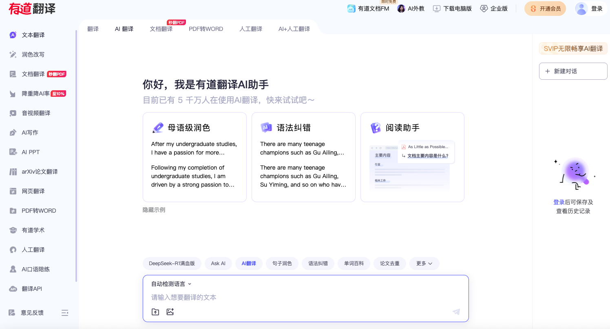Screen dimensions: 610x329
Task: Click the upload file icon in input box
Action: [x=155, y=312]
